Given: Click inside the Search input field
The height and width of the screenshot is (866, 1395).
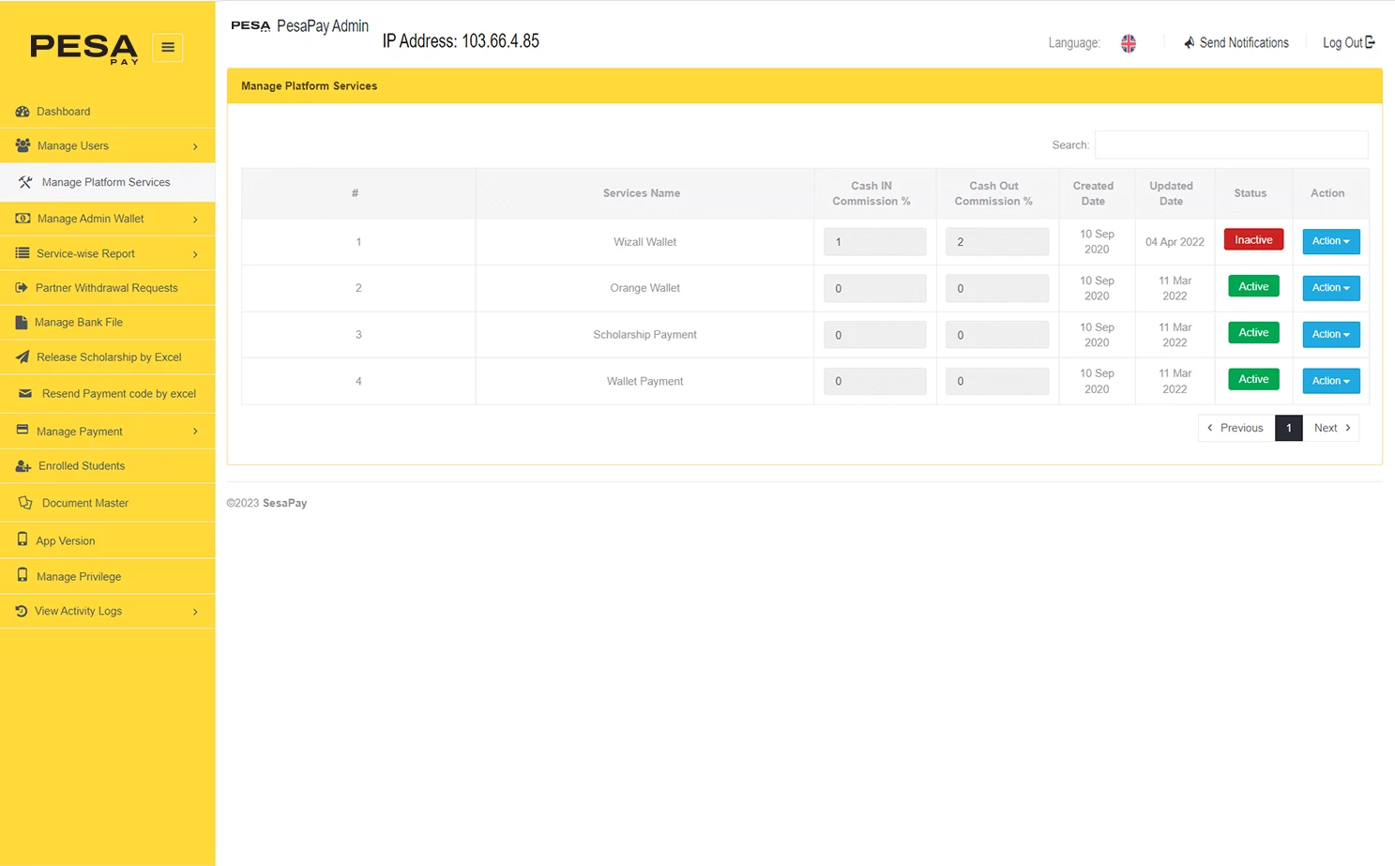Looking at the screenshot, I should coord(1230,144).
